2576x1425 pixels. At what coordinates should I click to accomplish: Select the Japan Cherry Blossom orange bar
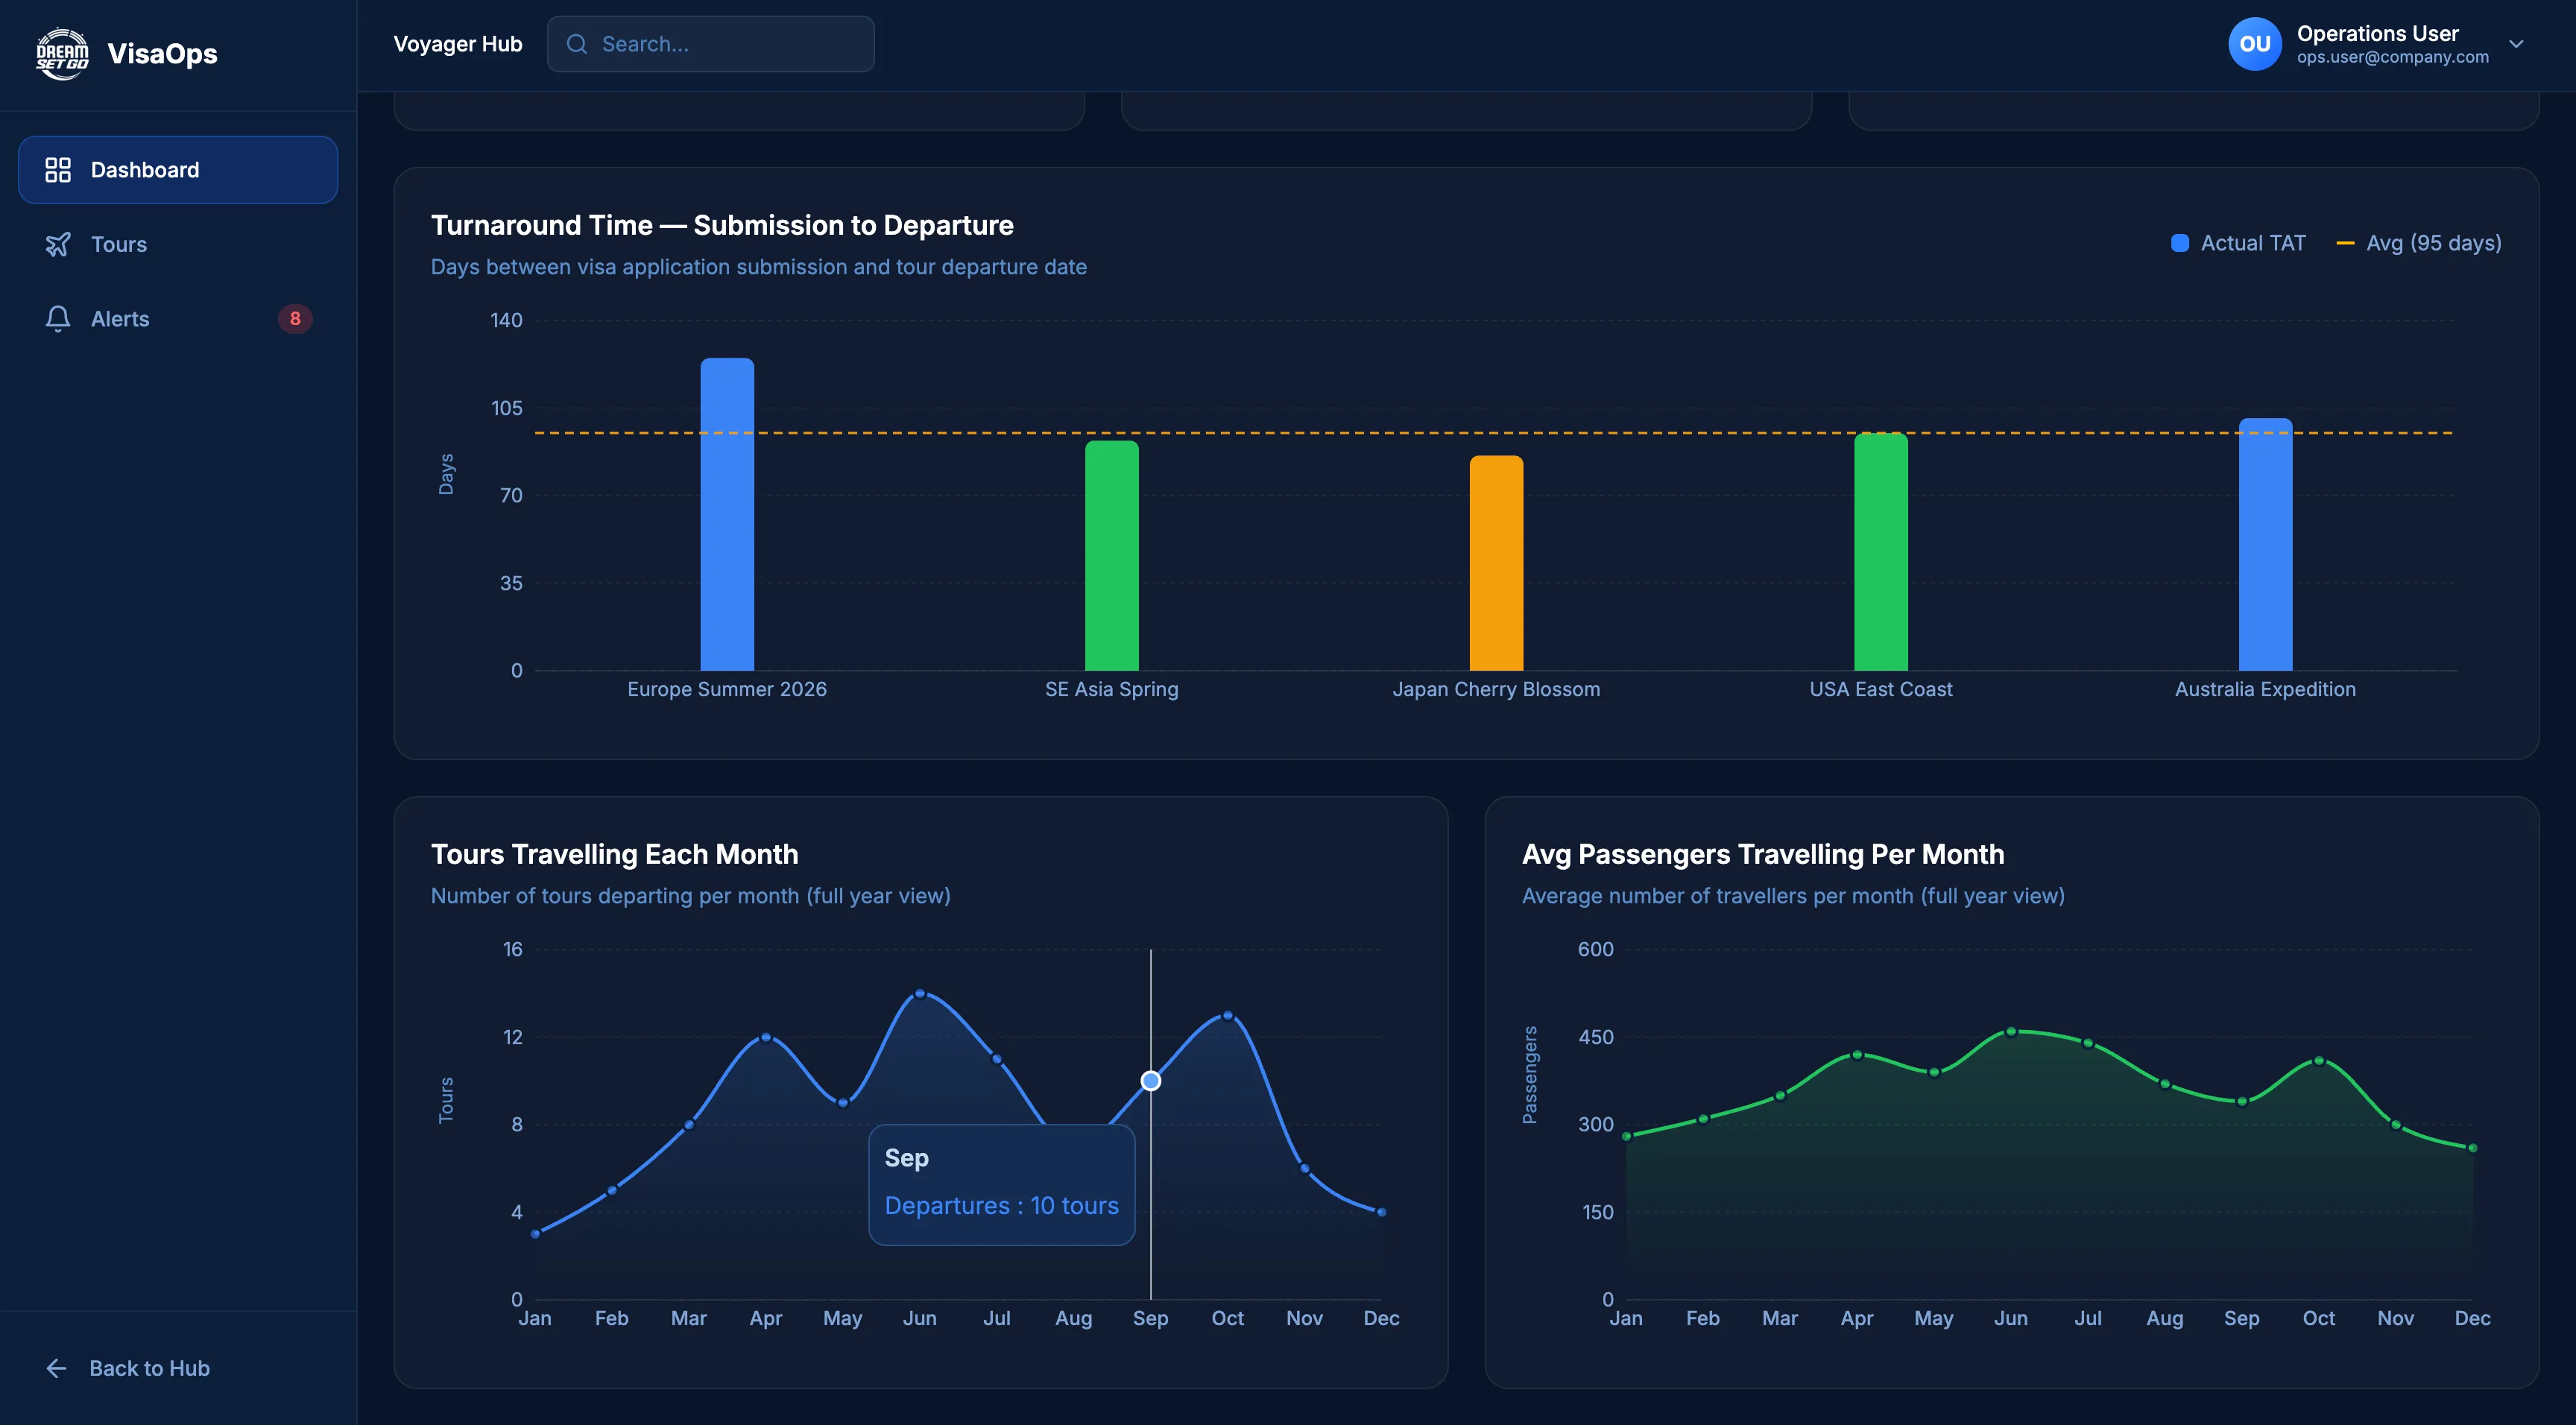tap(1496, 565)
